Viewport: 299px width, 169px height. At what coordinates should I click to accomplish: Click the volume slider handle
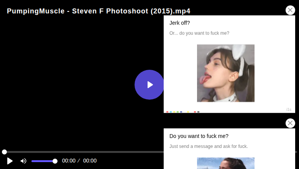pos(55,161)
